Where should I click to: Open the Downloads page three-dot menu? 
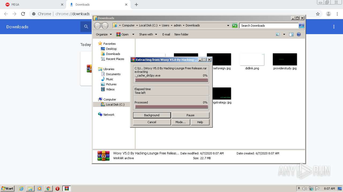(334, 27)
